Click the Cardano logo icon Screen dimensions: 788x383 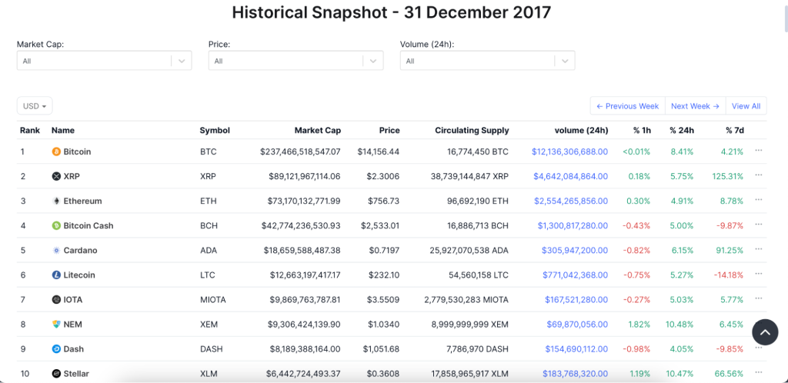tap(56, 250)
